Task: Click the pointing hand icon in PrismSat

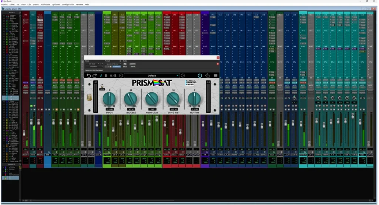Action: (207, 76)
